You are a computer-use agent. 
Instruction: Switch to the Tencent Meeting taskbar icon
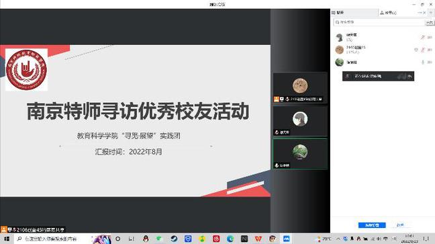(286, 239)
